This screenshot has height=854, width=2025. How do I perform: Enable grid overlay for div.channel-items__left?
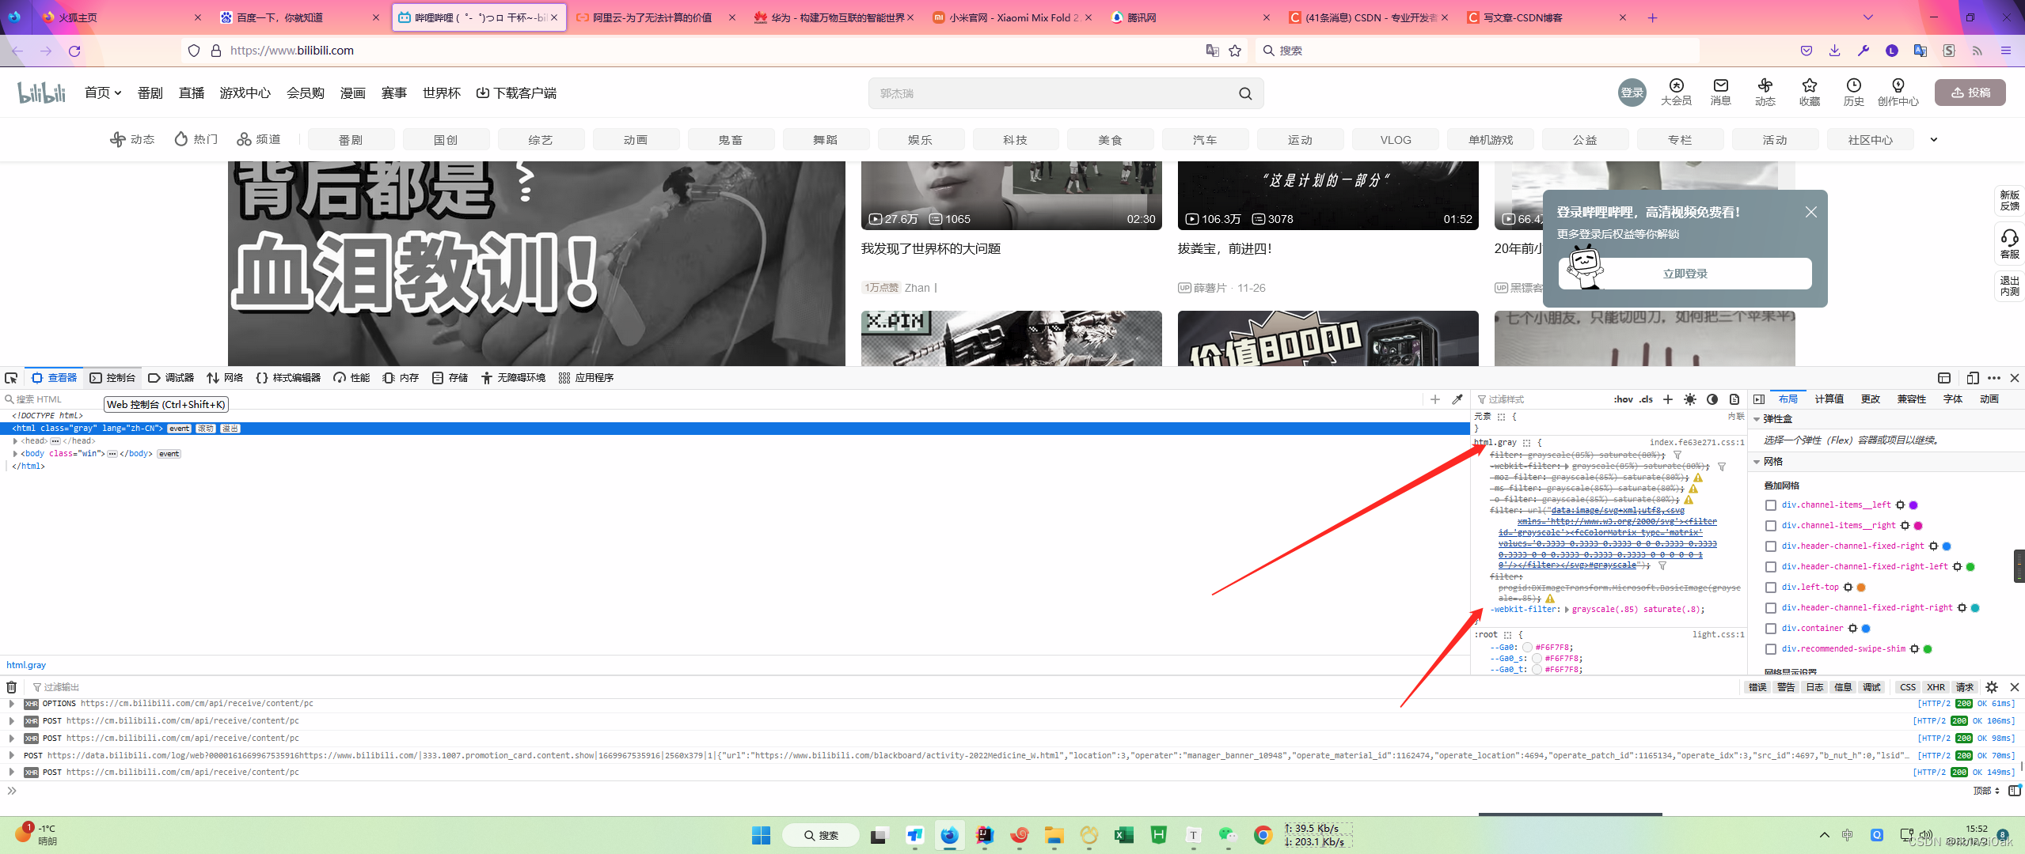1771,505
